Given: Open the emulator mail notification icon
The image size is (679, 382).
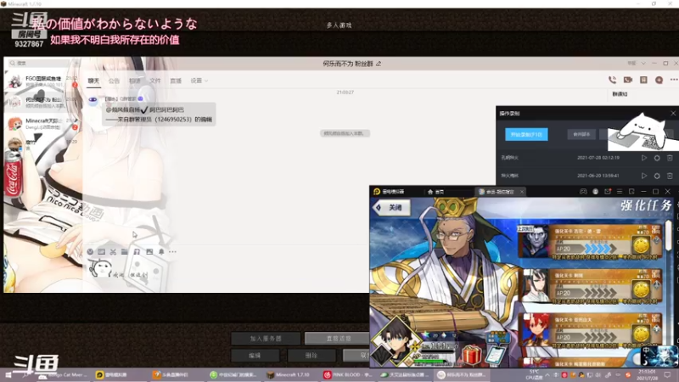Looking at the screenshot, I should point(608,192).
